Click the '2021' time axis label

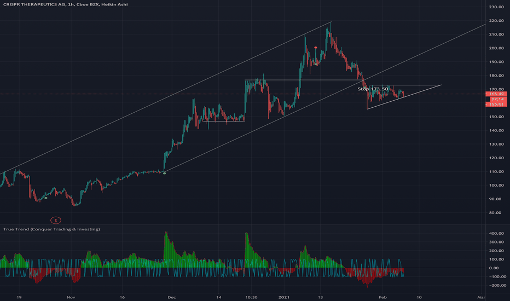(x=284, y=297)
